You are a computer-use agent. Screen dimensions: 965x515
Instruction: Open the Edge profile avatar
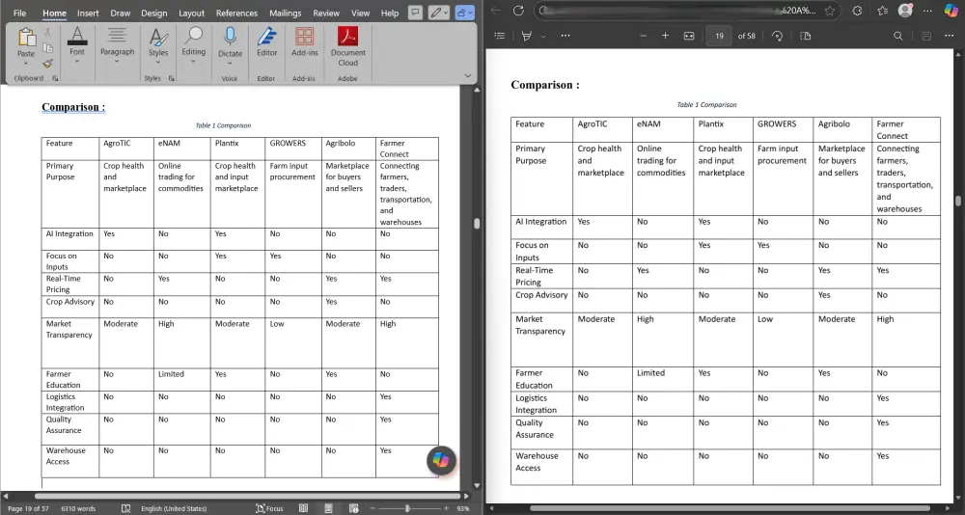click(x=905, y=11)
